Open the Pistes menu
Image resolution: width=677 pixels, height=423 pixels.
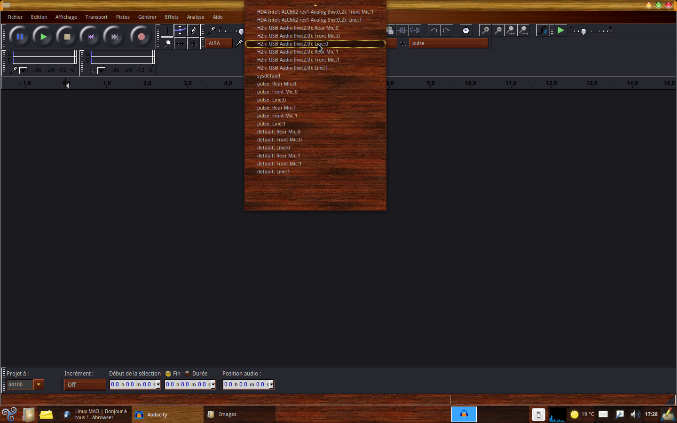coord(123,17)
